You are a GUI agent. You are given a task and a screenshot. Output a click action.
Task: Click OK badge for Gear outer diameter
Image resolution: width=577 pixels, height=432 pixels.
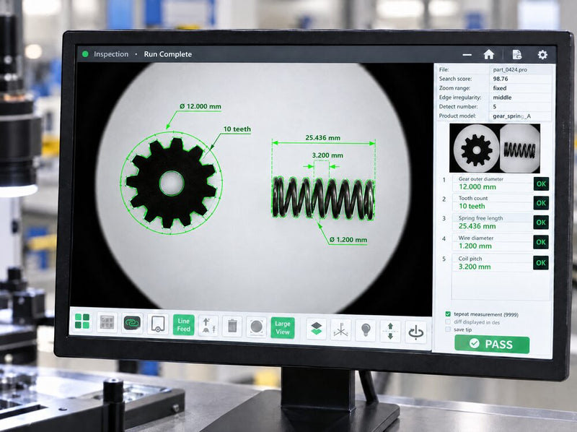(x=541, y=183)
